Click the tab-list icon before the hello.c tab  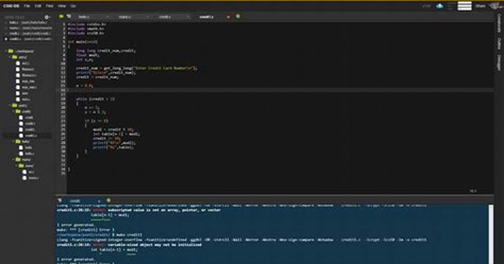pos(69,16)
